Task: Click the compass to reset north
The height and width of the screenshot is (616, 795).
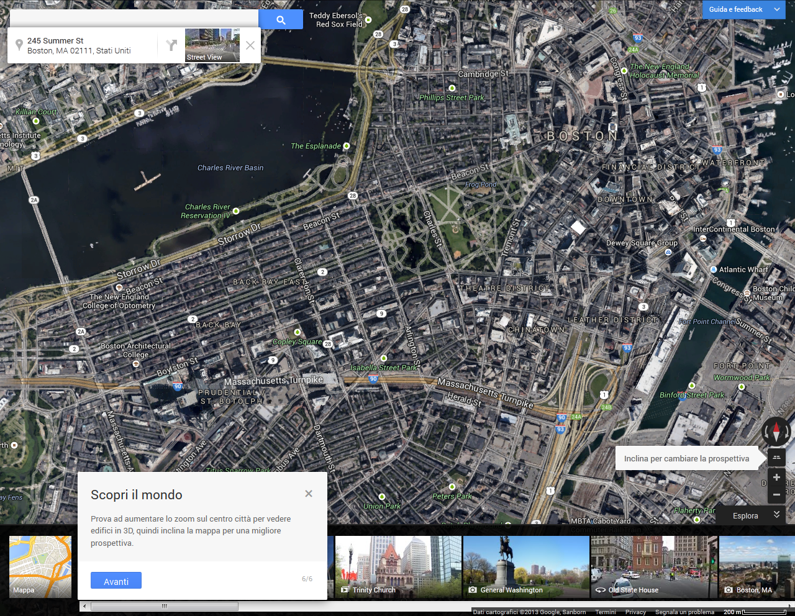Action: click(x=776, y=430)
